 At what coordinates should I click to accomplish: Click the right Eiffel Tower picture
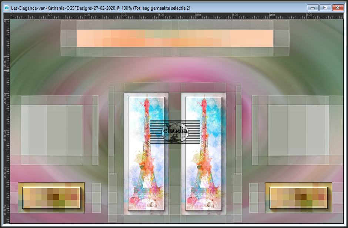pos(204,153)
